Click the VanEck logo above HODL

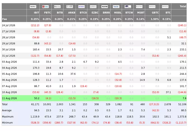click(116, 6)
